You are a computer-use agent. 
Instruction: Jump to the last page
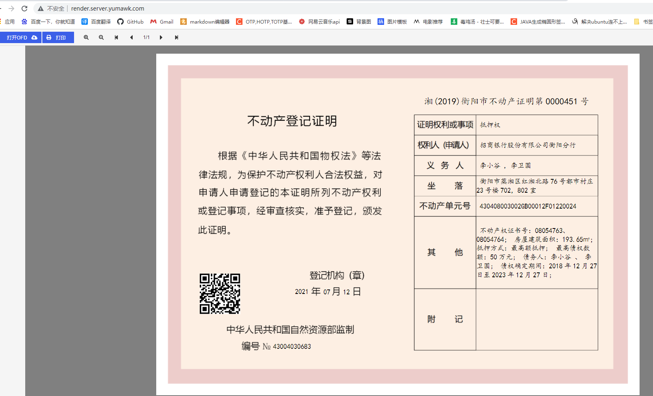click(177, 37)
